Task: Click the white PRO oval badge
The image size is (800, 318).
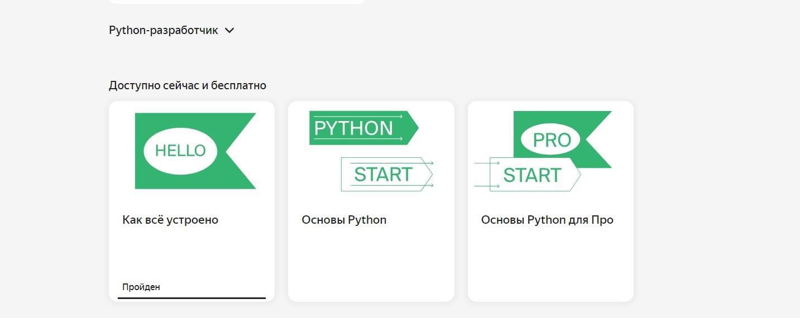Action: 551,140
